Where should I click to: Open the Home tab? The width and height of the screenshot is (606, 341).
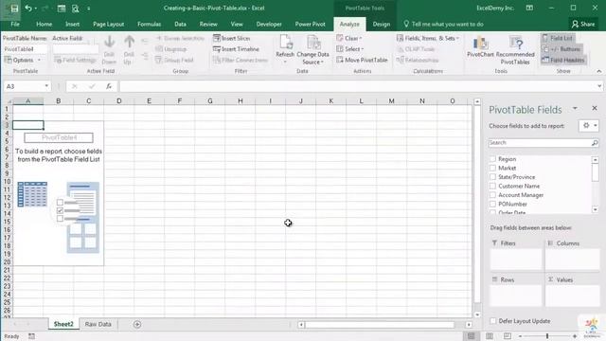[x=45, y=24]
